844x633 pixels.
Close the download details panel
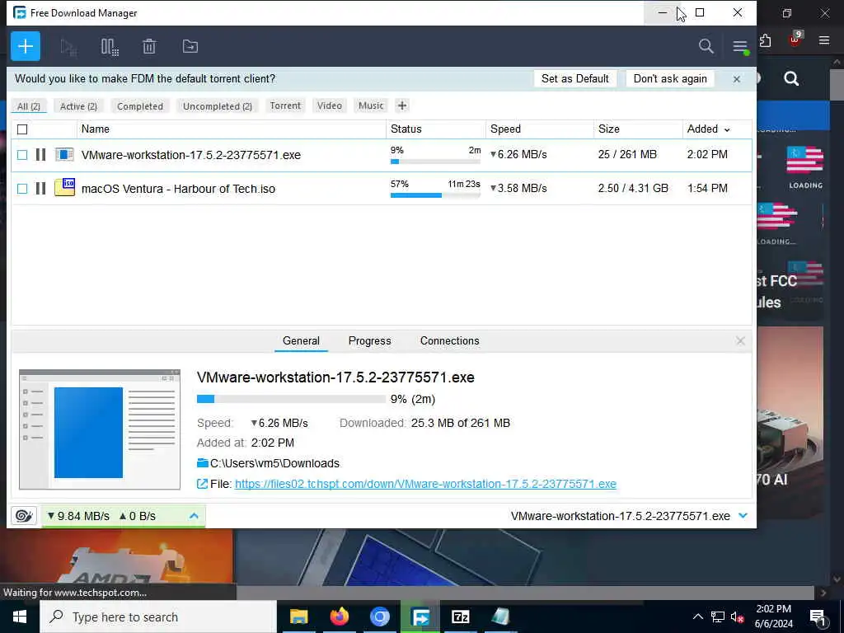(x=740, y=340)
